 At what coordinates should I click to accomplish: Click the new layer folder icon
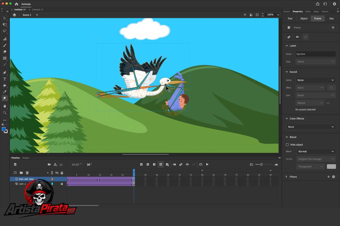pos(21,173)
